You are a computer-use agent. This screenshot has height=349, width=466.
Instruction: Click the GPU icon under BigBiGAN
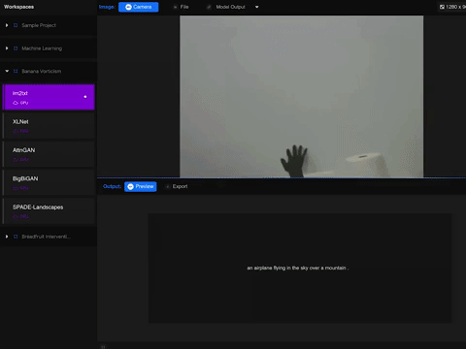[16, 188]
